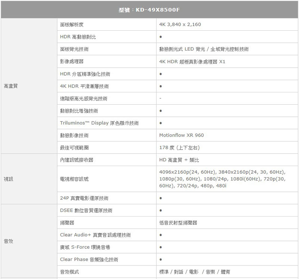Click the HDR 高動態對比 label
This screenshot has width=299, height=279.
(78, 37)
